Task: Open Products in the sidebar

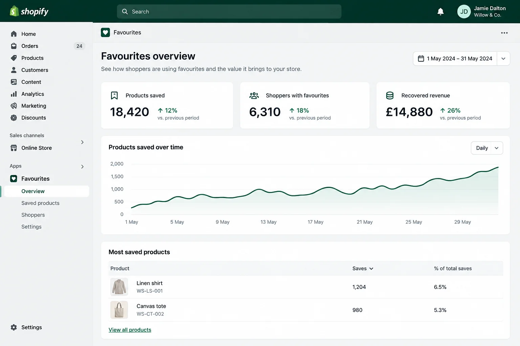Action: 32,58
